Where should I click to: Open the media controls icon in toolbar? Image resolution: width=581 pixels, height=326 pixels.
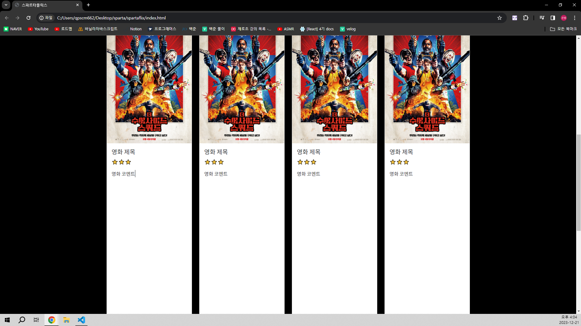pyautogui.click(x=542, y=18)
